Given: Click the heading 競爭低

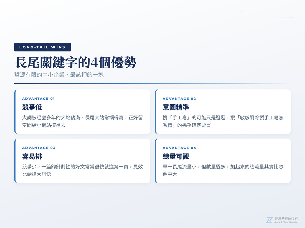Looking at the screenshot, I should point(32,107).
